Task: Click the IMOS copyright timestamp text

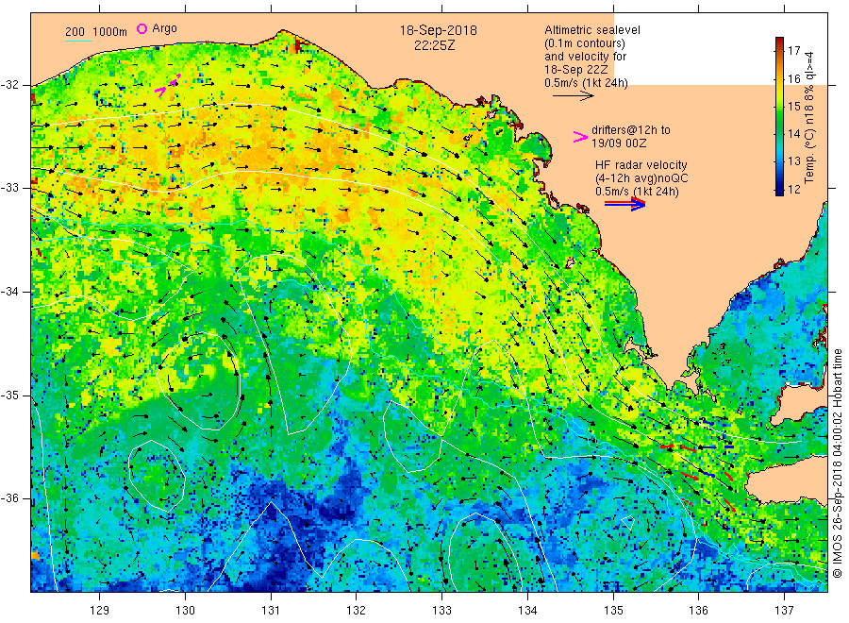Action: [838, 463]
